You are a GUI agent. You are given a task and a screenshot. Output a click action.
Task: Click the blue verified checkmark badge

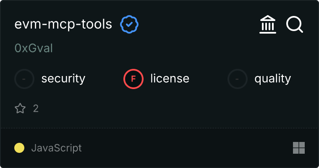(x=130, y=24)
